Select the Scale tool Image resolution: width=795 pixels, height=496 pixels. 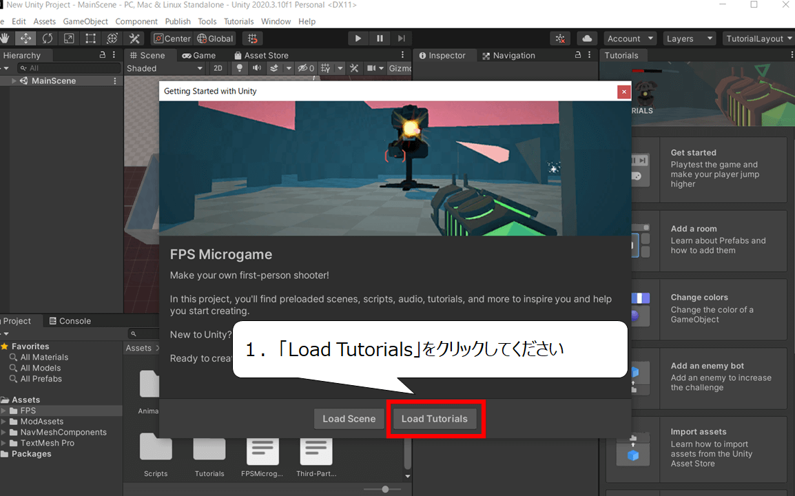[69, 39]
